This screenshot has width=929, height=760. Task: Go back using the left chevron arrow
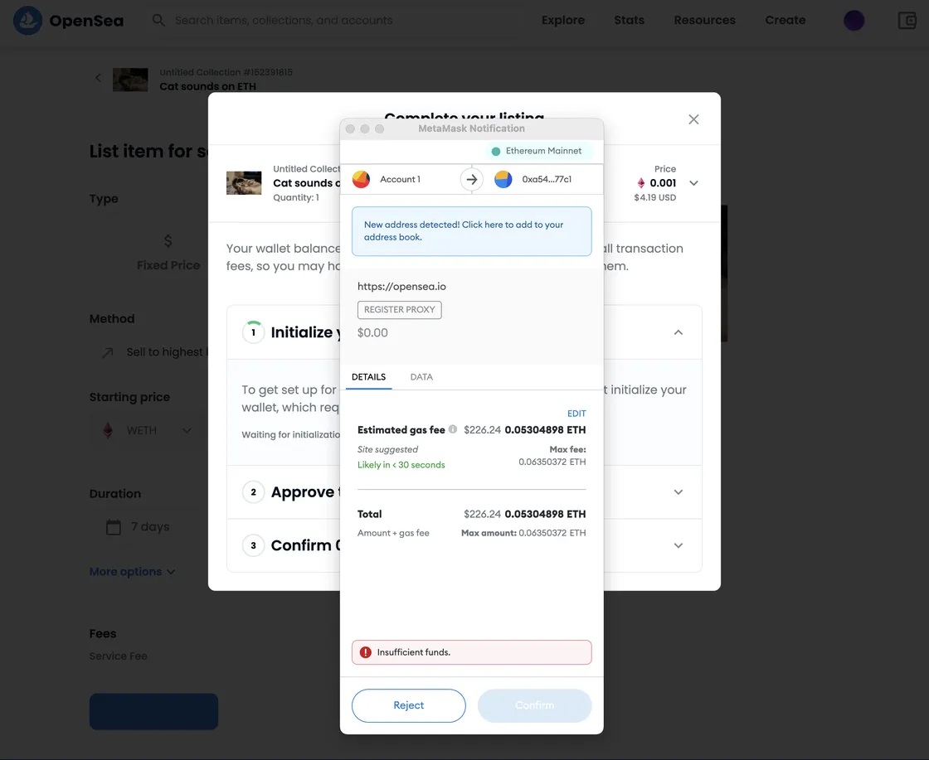99,78
